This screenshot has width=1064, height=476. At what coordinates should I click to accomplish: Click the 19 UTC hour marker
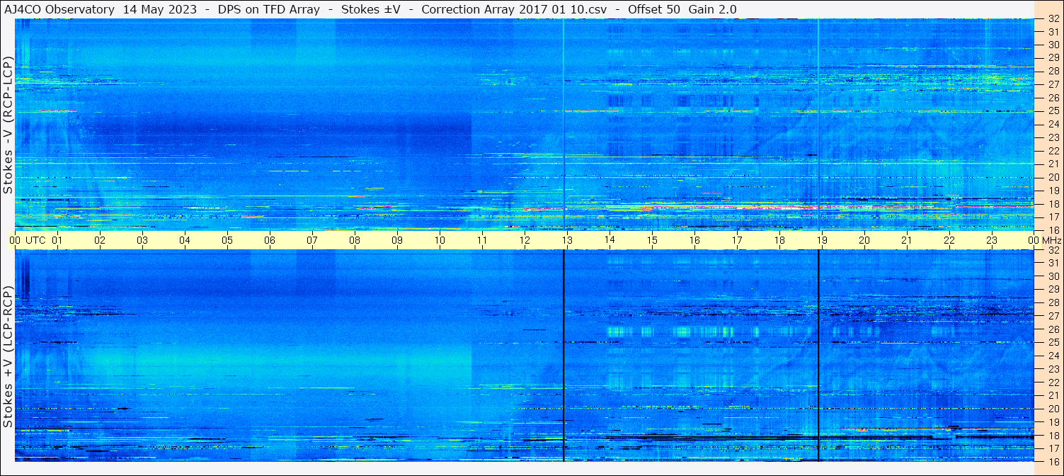pyautogui.click(x=821, y=240)
